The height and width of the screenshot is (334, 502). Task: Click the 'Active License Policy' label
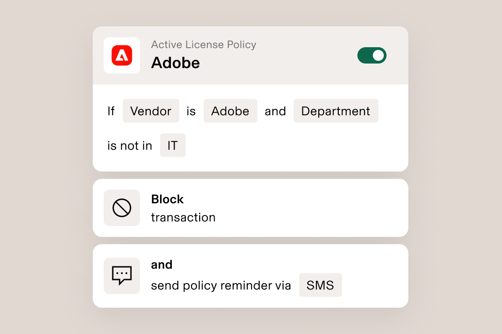(x=203, y=44)
